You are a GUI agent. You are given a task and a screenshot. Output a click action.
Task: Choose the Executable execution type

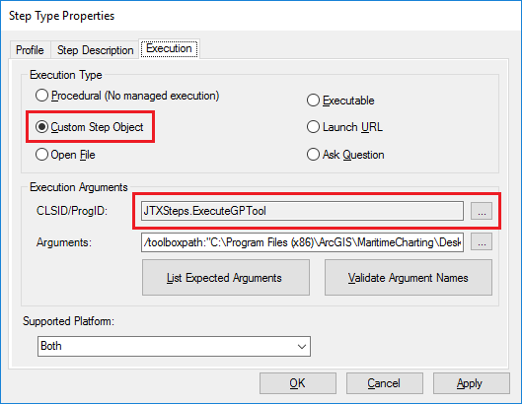coord(340,101)
